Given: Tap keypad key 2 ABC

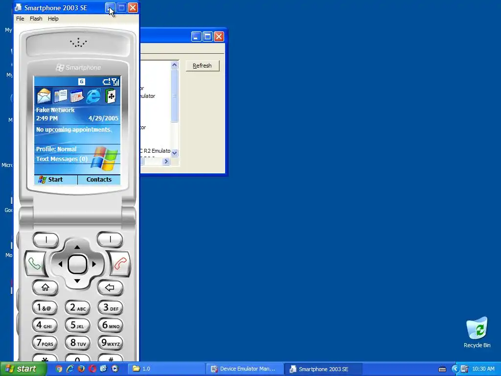Looking at the screenshot, I should [x=78, y=308].
